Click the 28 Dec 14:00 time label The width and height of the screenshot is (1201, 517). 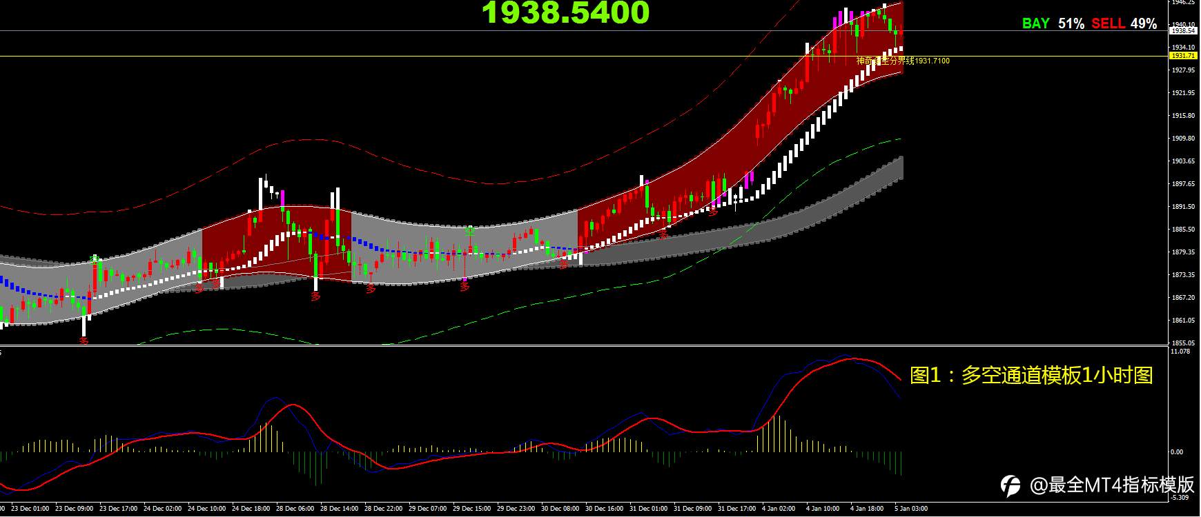click(340, 509)
